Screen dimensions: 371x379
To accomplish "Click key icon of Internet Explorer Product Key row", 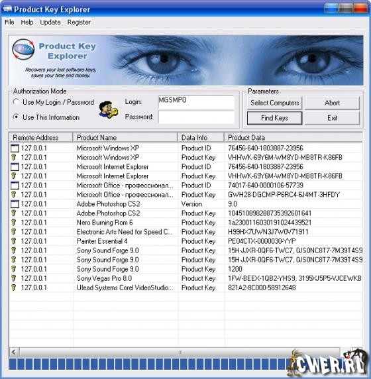I will [x=14, y=176].
